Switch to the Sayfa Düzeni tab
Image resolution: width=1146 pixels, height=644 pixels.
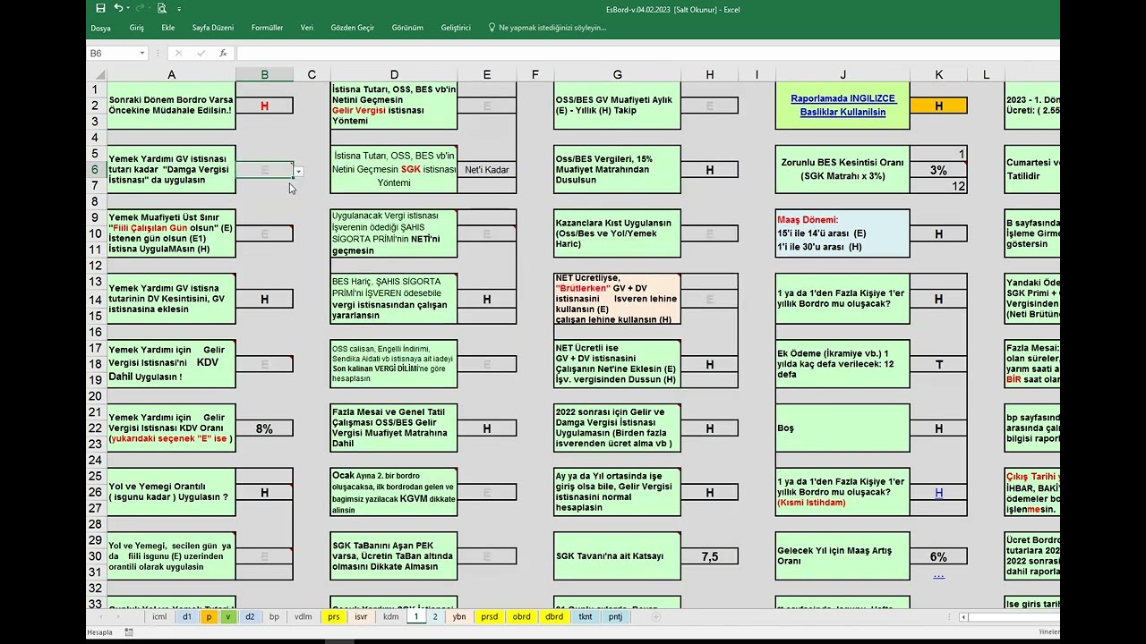(213, 28)
